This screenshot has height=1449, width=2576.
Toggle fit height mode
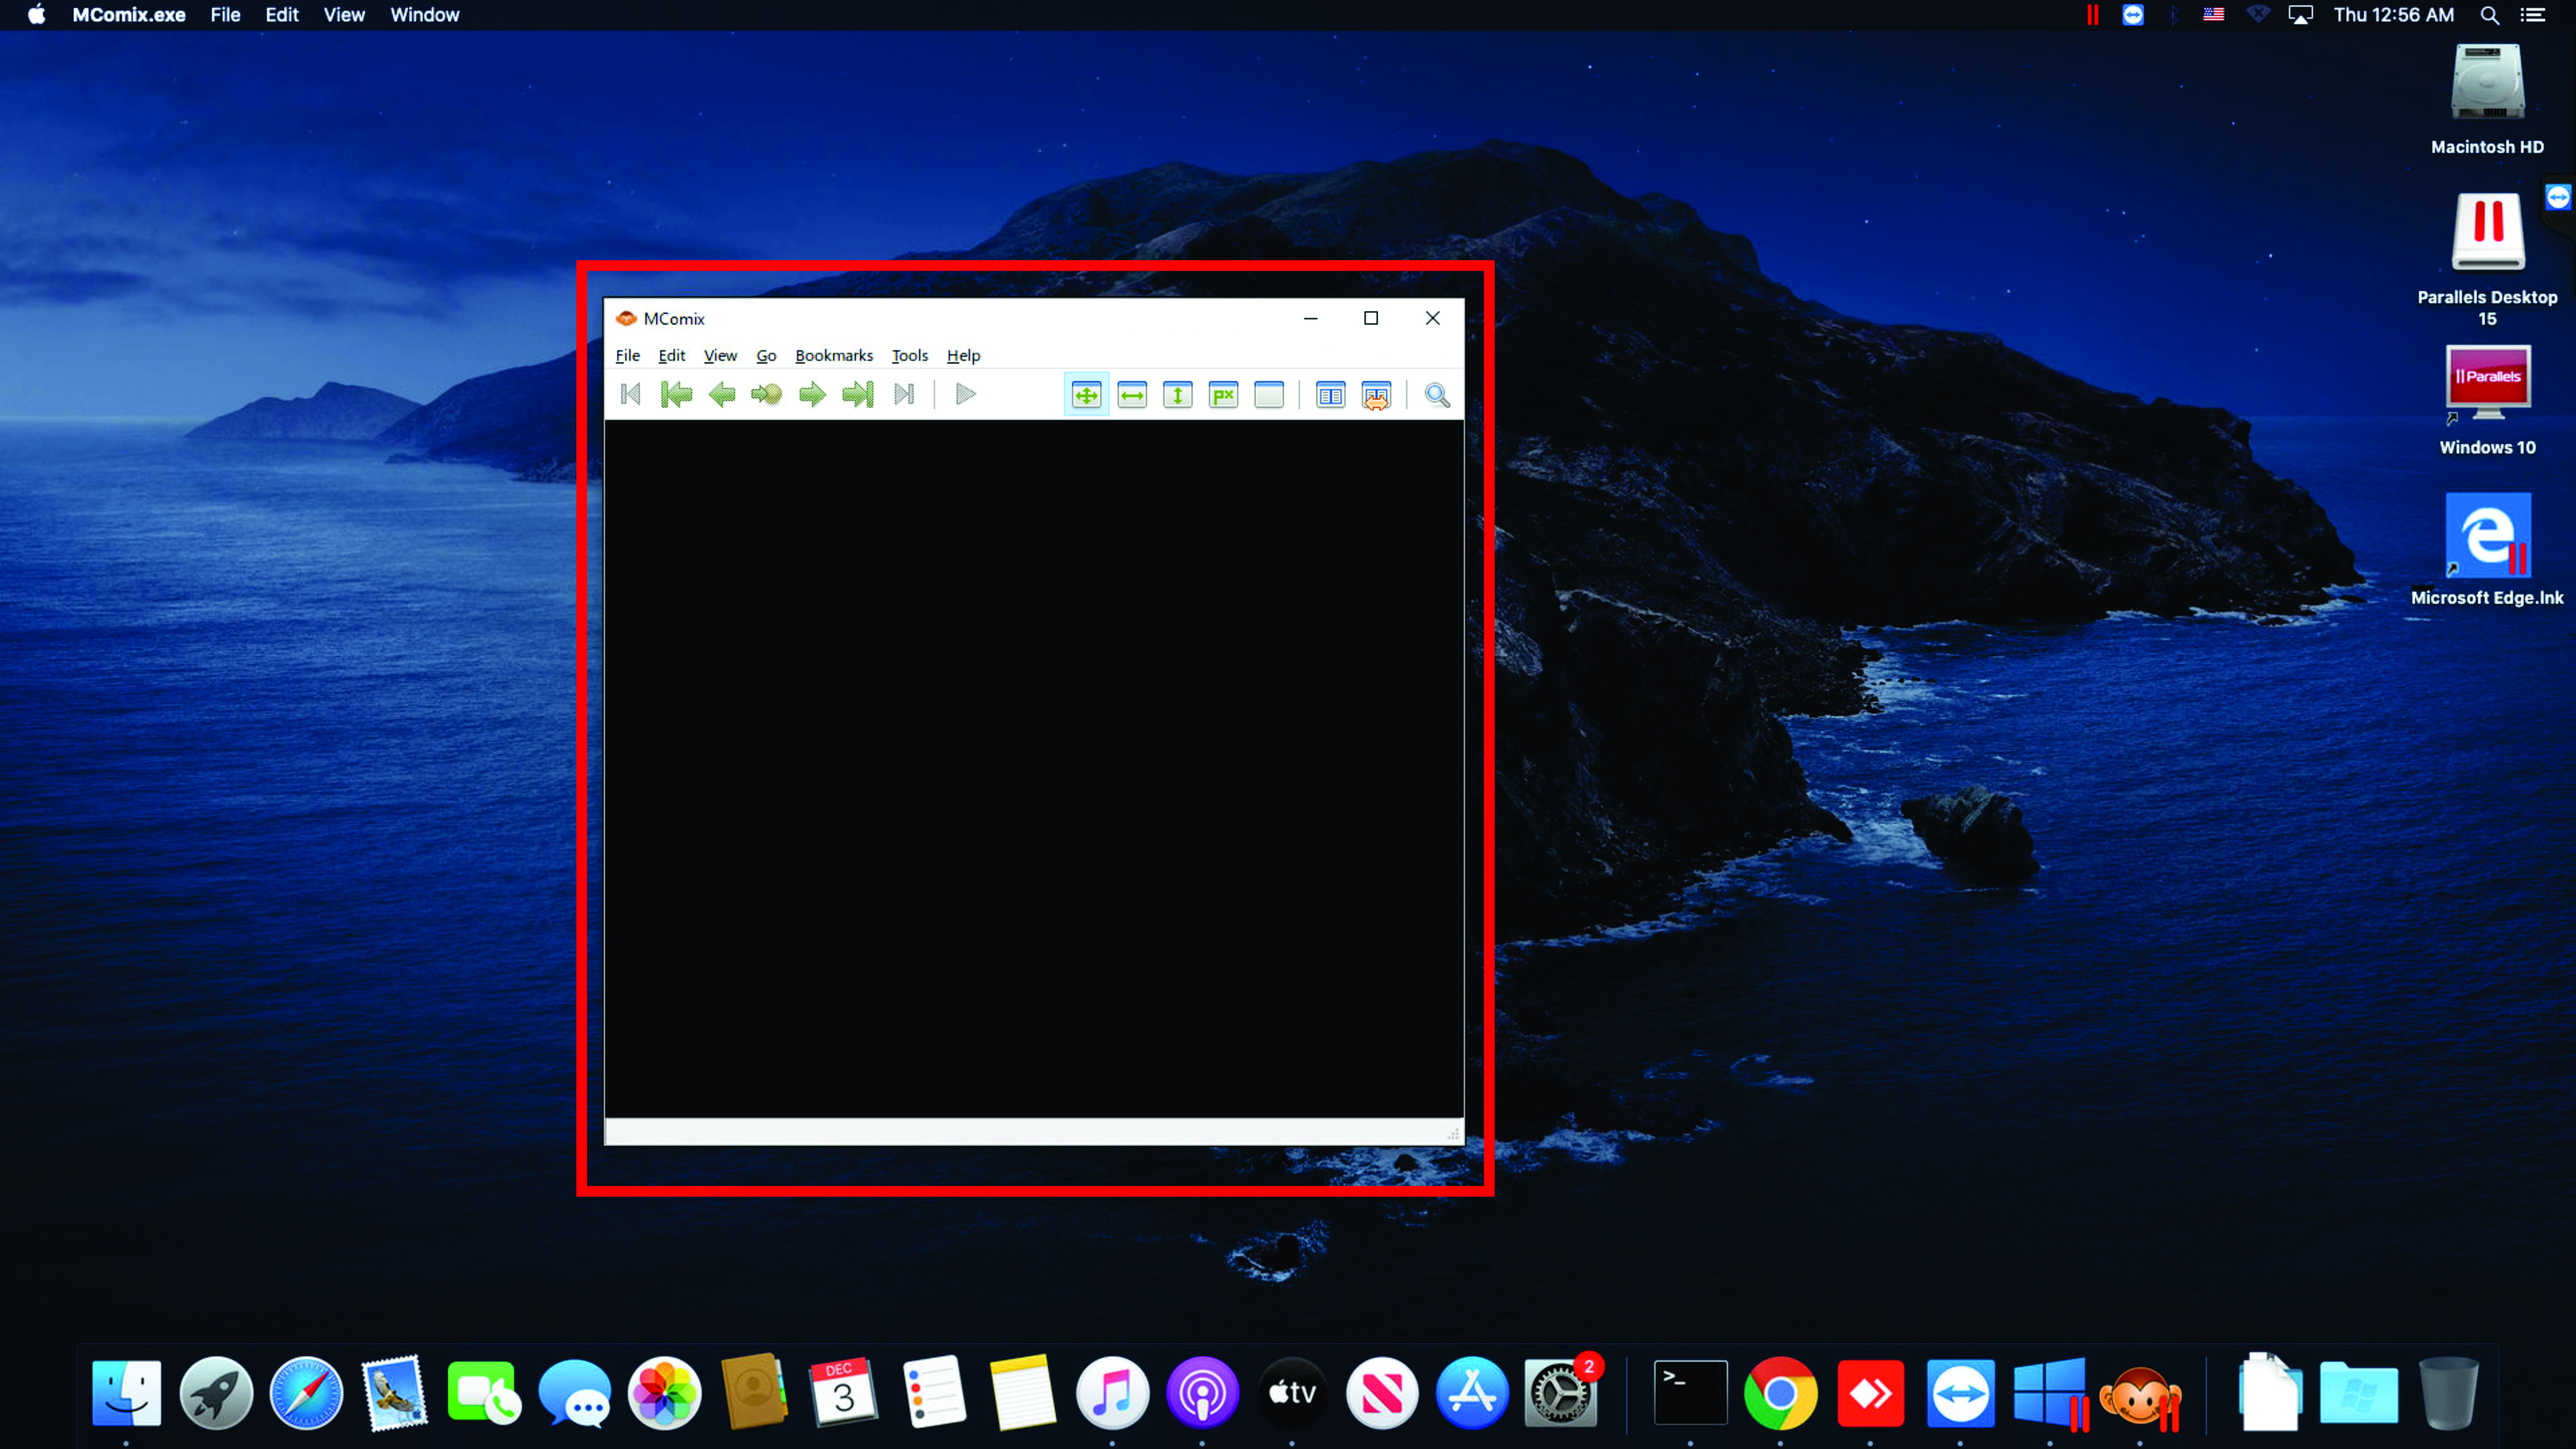coord(1178,395)
